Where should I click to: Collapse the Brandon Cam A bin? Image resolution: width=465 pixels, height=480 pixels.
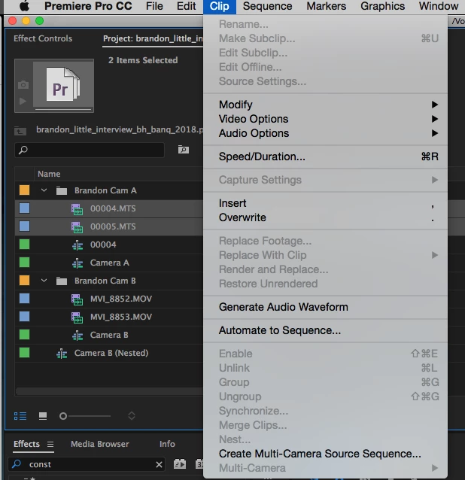(x=44, y=190)
